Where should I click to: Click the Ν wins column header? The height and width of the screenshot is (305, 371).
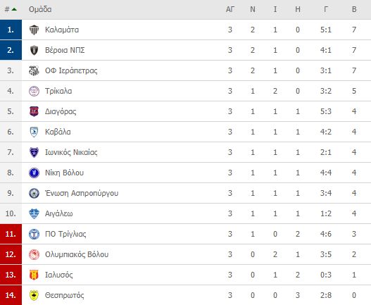253,9
